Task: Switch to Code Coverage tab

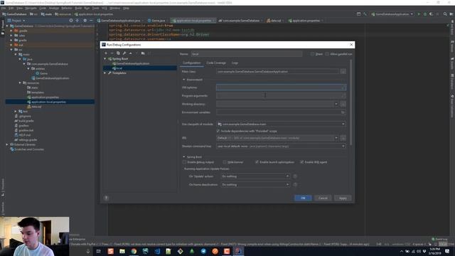Action: point(216,63)
